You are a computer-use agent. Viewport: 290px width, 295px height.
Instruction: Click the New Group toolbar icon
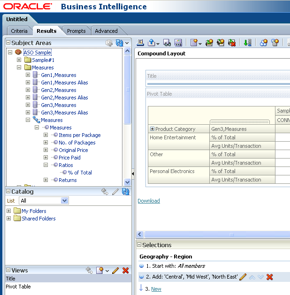click(263, 43)
